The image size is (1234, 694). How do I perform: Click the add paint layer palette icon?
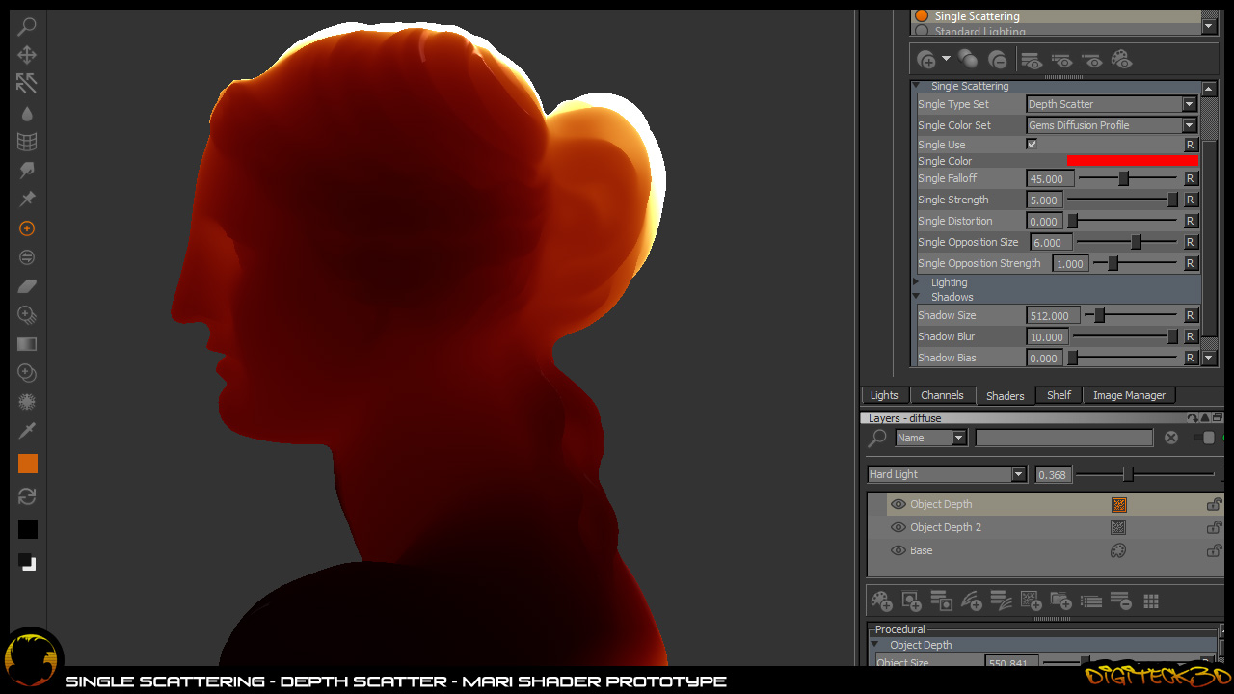[x=881, y=601]
